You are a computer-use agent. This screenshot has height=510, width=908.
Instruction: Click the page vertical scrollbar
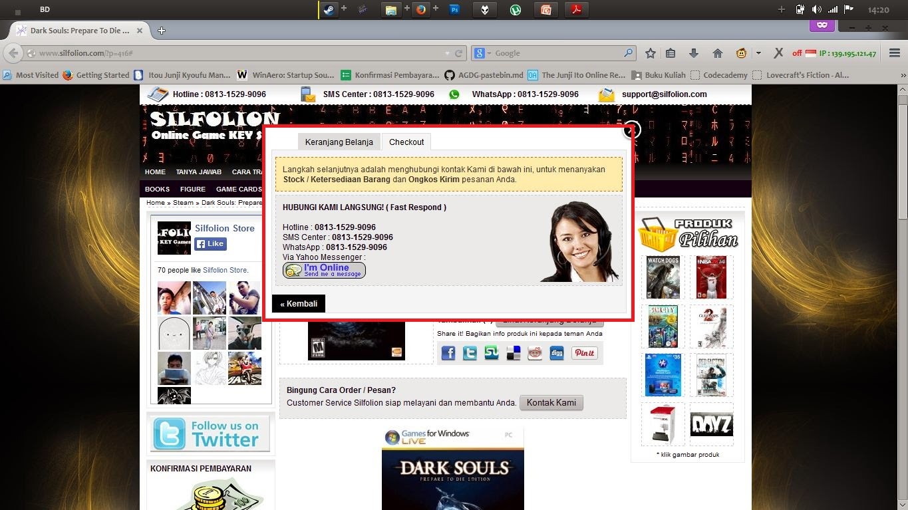(x=903, y=158)
